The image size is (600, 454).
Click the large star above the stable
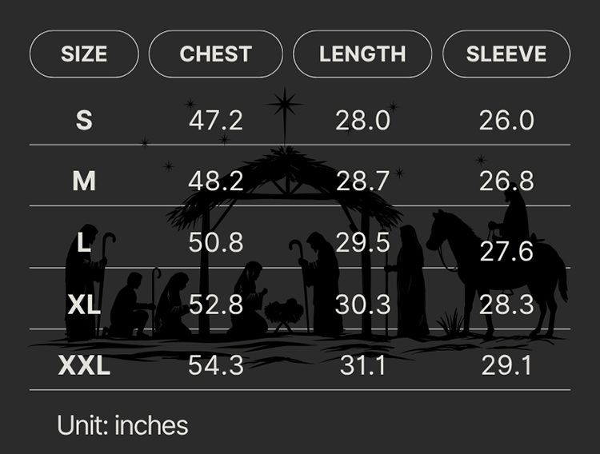[285, 104]
